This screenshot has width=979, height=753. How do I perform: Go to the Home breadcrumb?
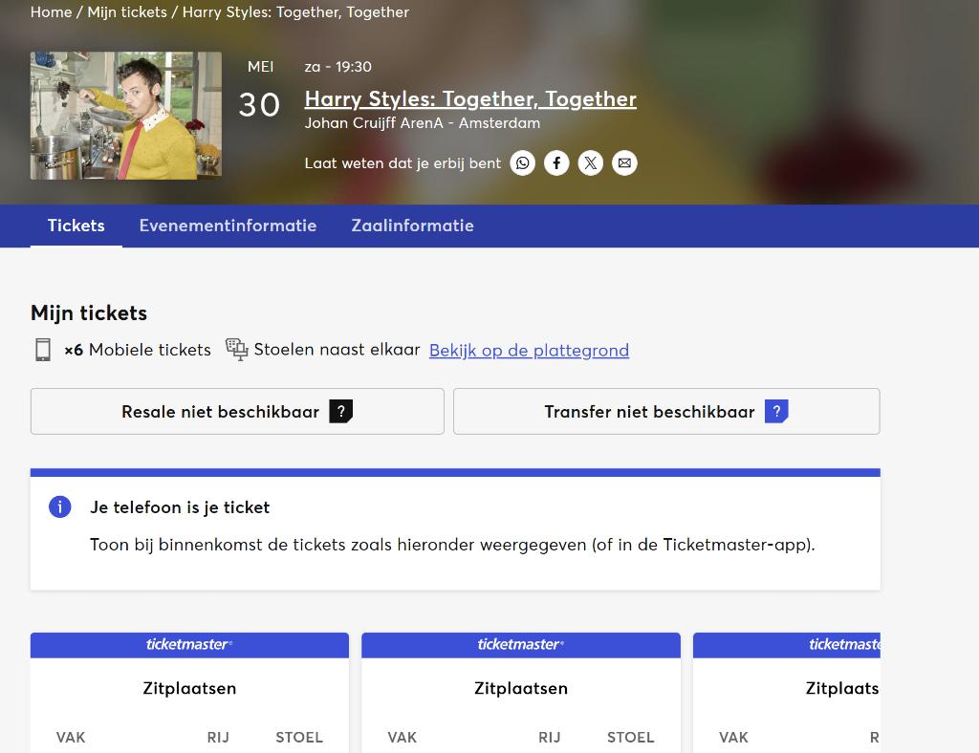52,11
